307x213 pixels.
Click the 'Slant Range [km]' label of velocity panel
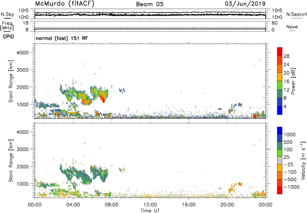point(11,161)
